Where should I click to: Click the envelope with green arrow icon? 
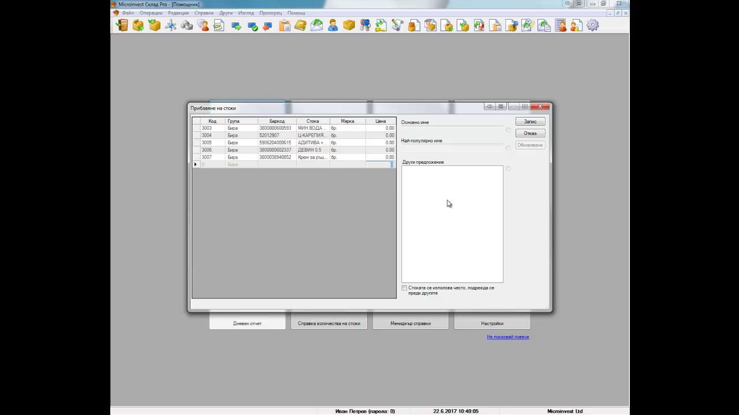[x=316, y=25]
